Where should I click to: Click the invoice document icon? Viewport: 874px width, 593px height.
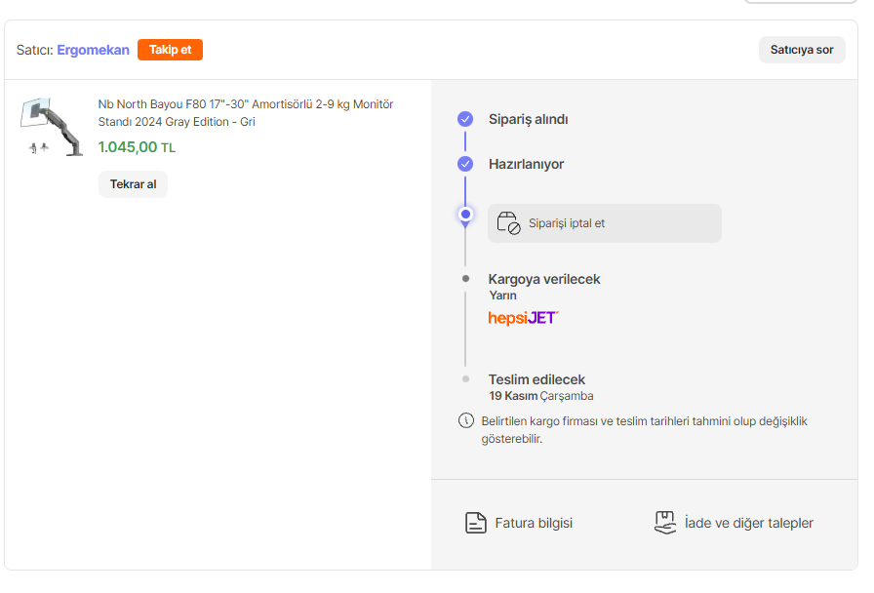(x=475, y=523)
